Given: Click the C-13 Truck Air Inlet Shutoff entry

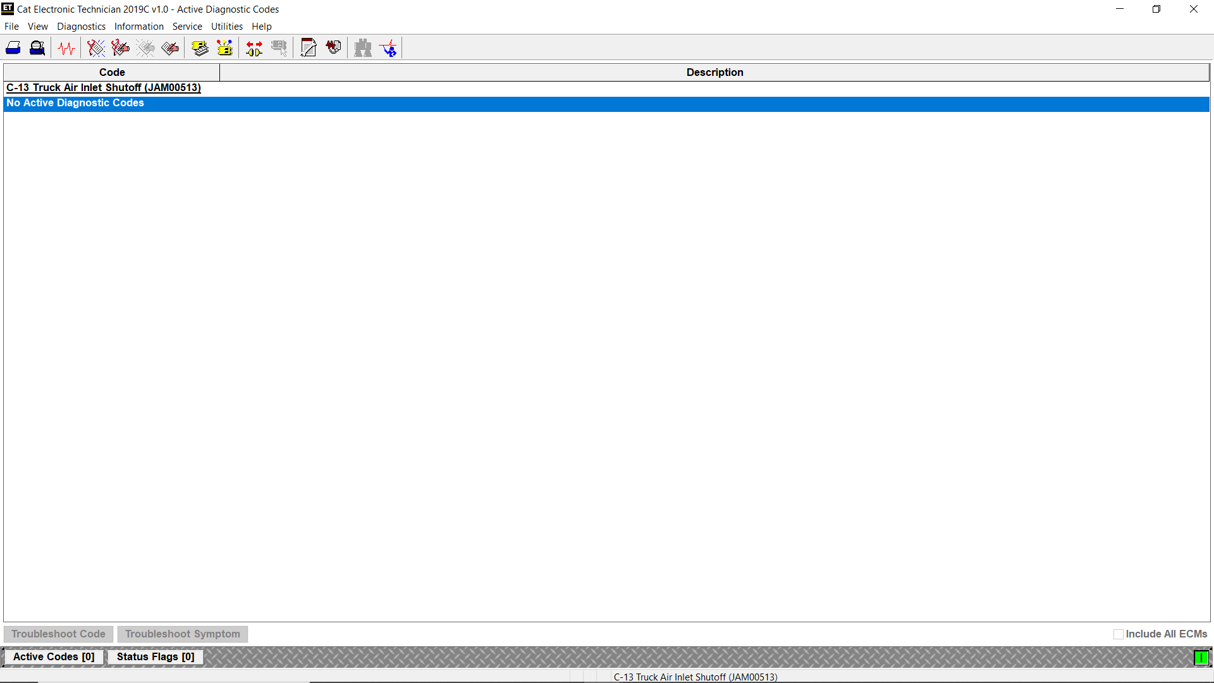Looking at the screenshot, I should [x=104, y=88].
